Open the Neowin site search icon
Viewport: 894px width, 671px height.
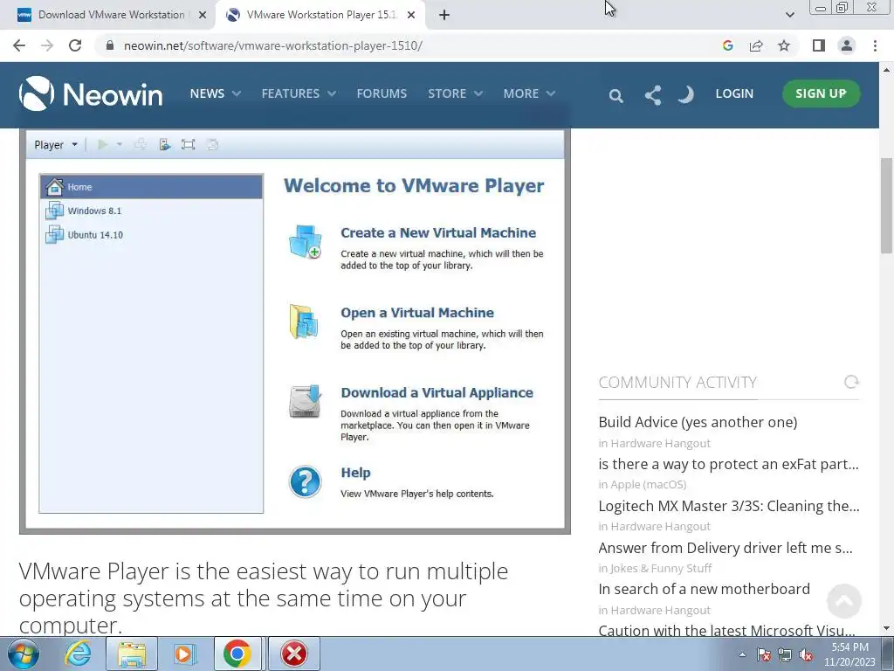pyautogui.click(x=615, y=95)
